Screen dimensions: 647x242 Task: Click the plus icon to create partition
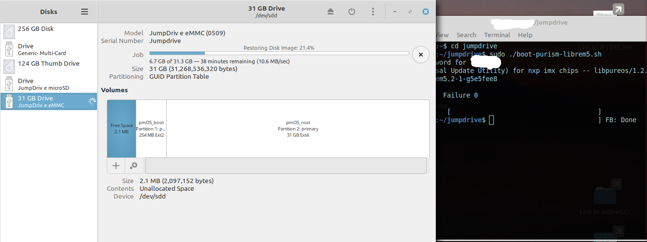pyautogui.click(x=116, y=166)
